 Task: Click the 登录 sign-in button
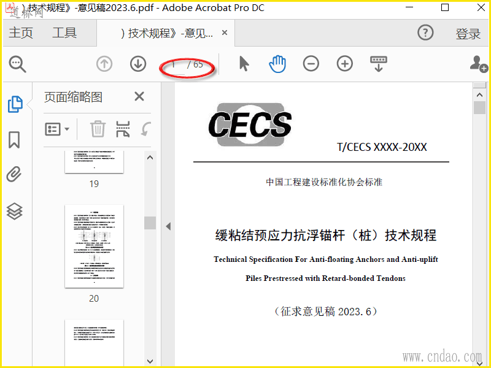[468, 34]
